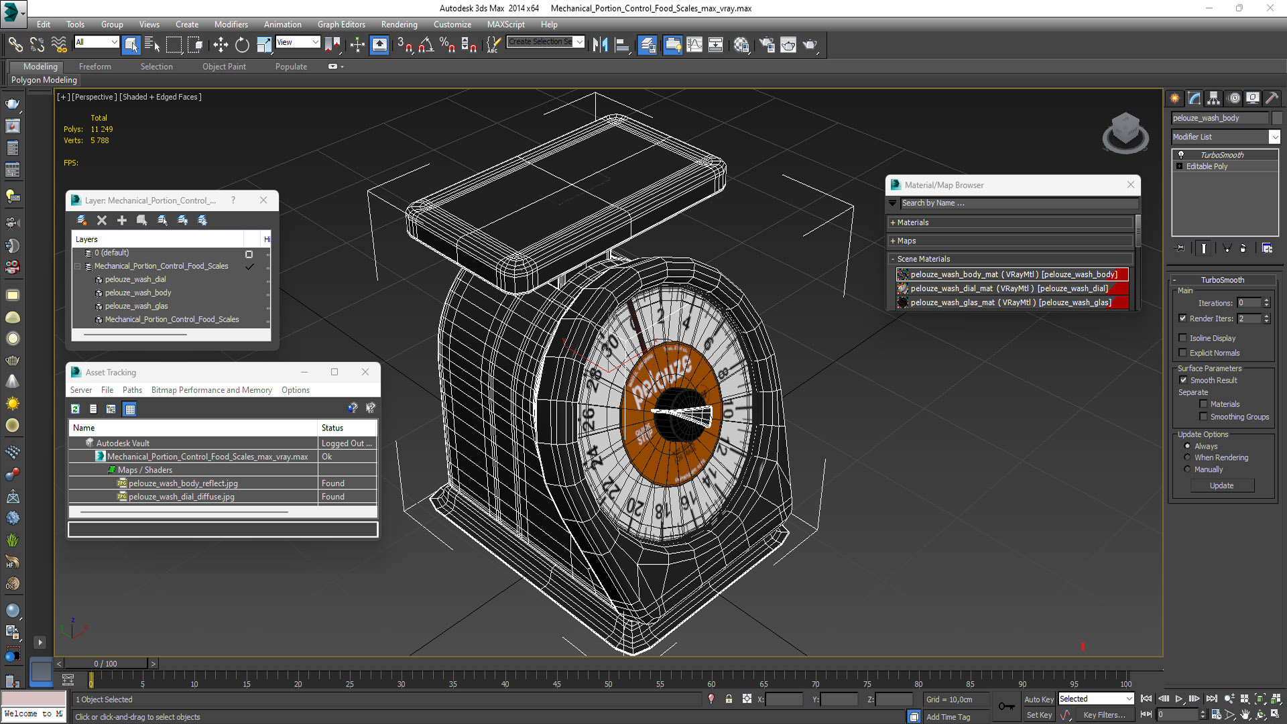This screenshot has height=724, width=1287.
Task: Open the Hierarchy command panel tab
Action: point(1213,98)
